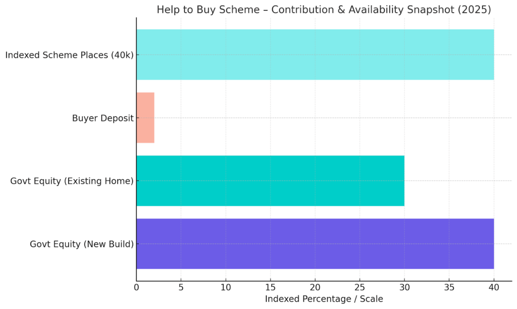Select the teal Govt Equity Existing Home bar
The width and height of the screenshot is (517, 309).
[x=270, y=181]
